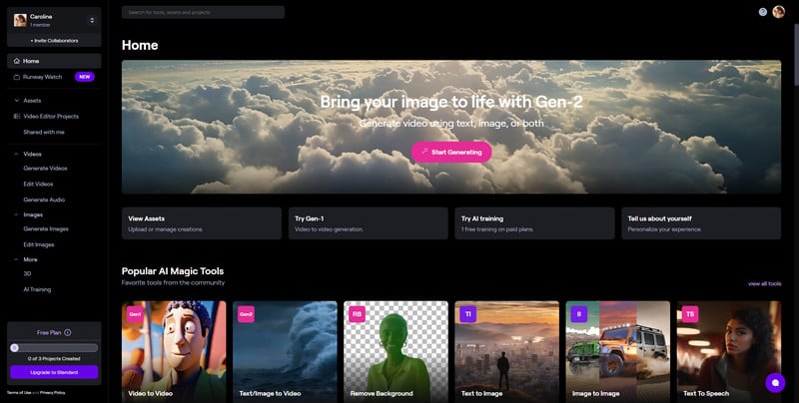This screenshot has height=403, width=799.
Task: Open Generate Images
Action: pos(46,229)
